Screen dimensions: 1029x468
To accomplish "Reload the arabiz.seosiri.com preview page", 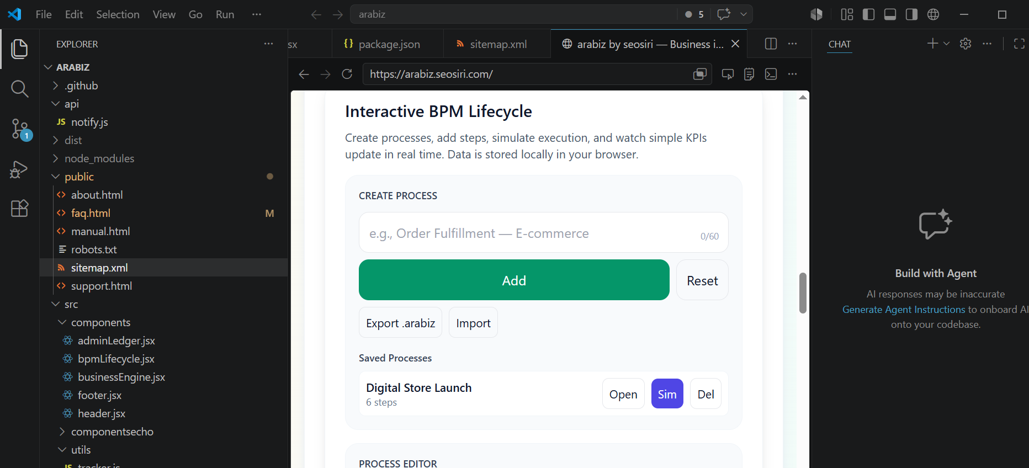I will coord(347,74).
